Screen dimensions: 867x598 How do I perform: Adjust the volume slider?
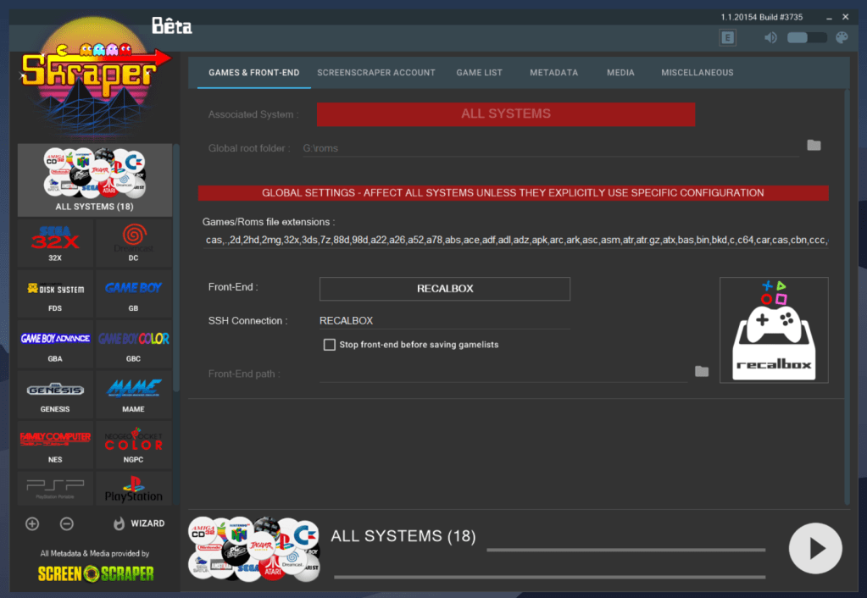click(x=806, y=37)
